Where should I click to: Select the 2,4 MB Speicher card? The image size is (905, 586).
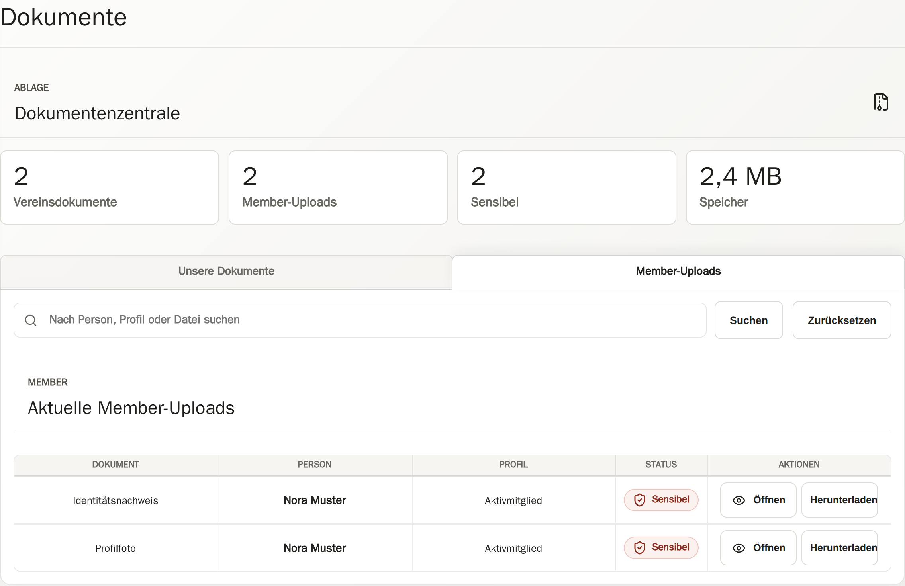tap(795, 188)
